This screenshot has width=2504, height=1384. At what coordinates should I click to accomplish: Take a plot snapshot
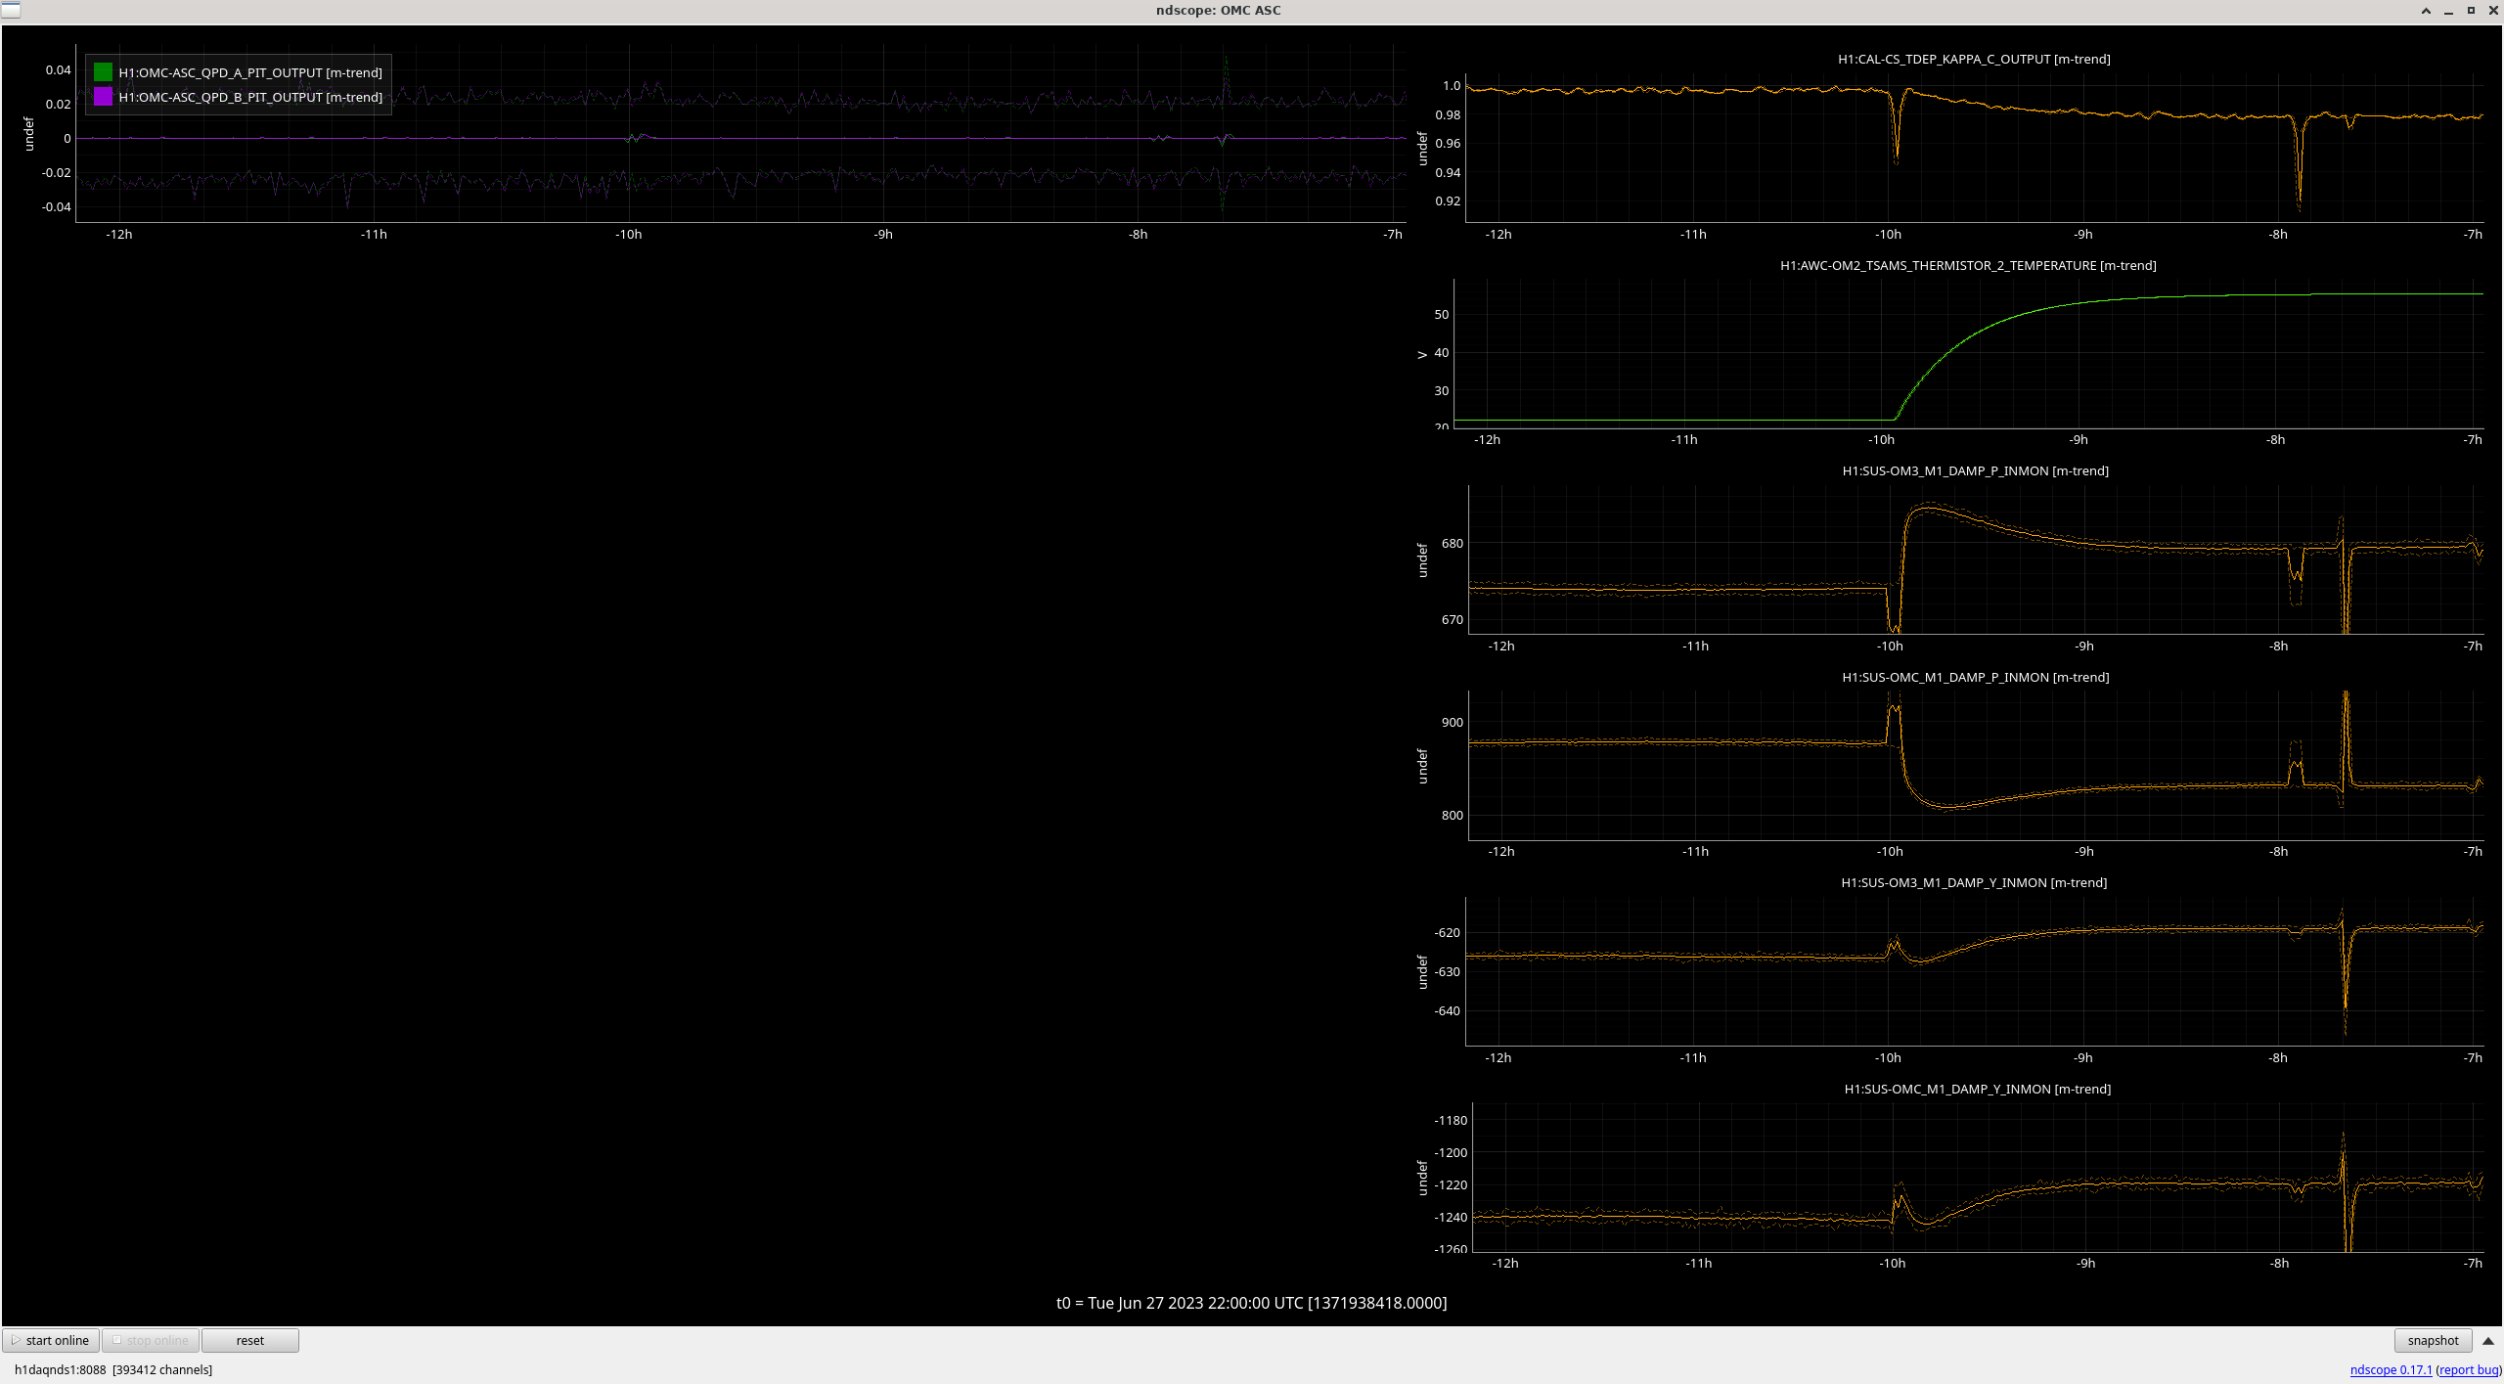[x=2432, y=1340]
